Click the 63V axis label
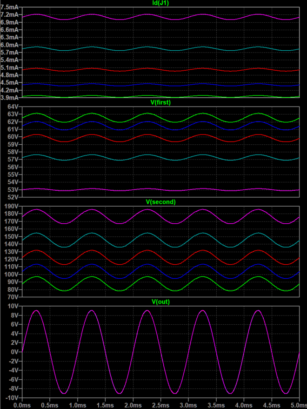 coord(13,114)
